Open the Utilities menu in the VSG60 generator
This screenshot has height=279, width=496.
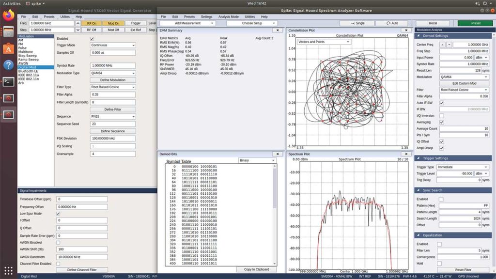64,16
